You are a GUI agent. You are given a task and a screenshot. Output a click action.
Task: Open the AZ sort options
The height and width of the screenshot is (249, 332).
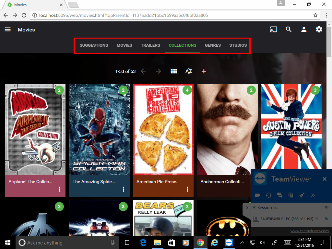pos(189,71)
